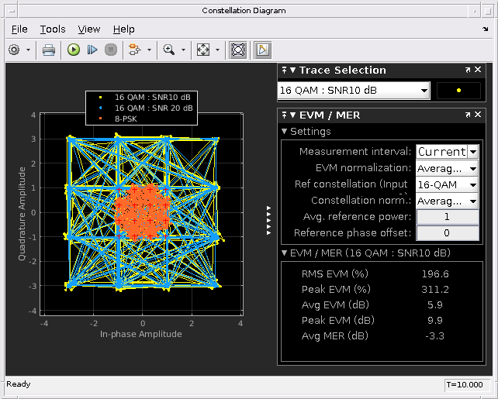Select the Zoom tool magnifier
The height and width of the screenshot is (399, 498).
pyautogui.click(x=168, y=50)
